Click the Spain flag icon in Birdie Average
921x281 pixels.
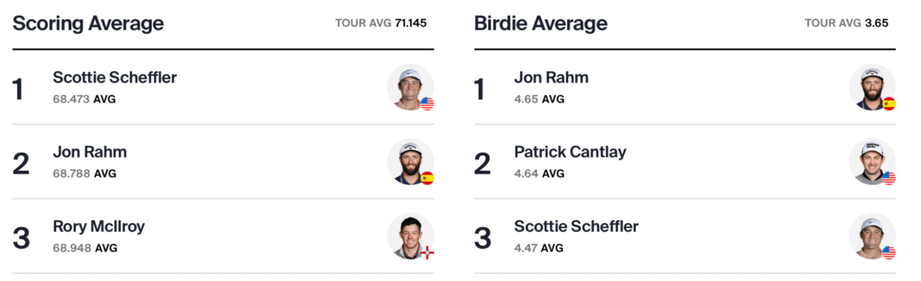click(889, 103)
